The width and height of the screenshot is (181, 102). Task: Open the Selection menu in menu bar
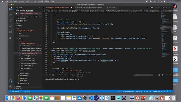point(21,1)
